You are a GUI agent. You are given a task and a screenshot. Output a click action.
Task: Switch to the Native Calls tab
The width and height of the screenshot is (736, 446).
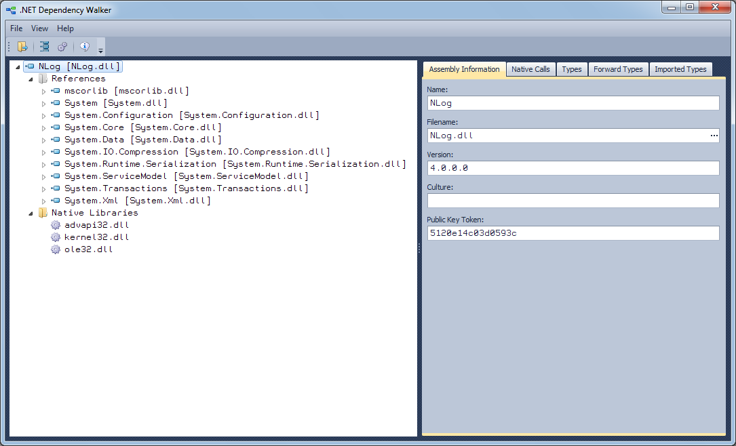point(530,69)
